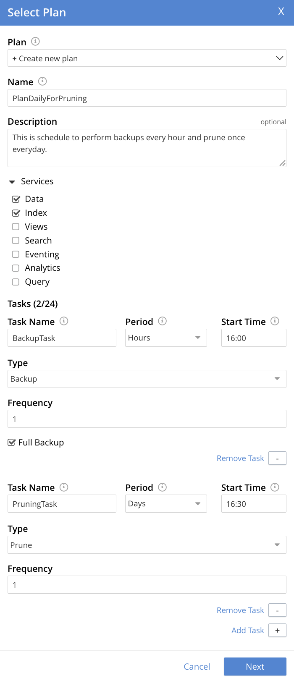This screenshot has height=681, width=294.
Task: Click info icon beside second task's Period label
Action: [163, 487]
